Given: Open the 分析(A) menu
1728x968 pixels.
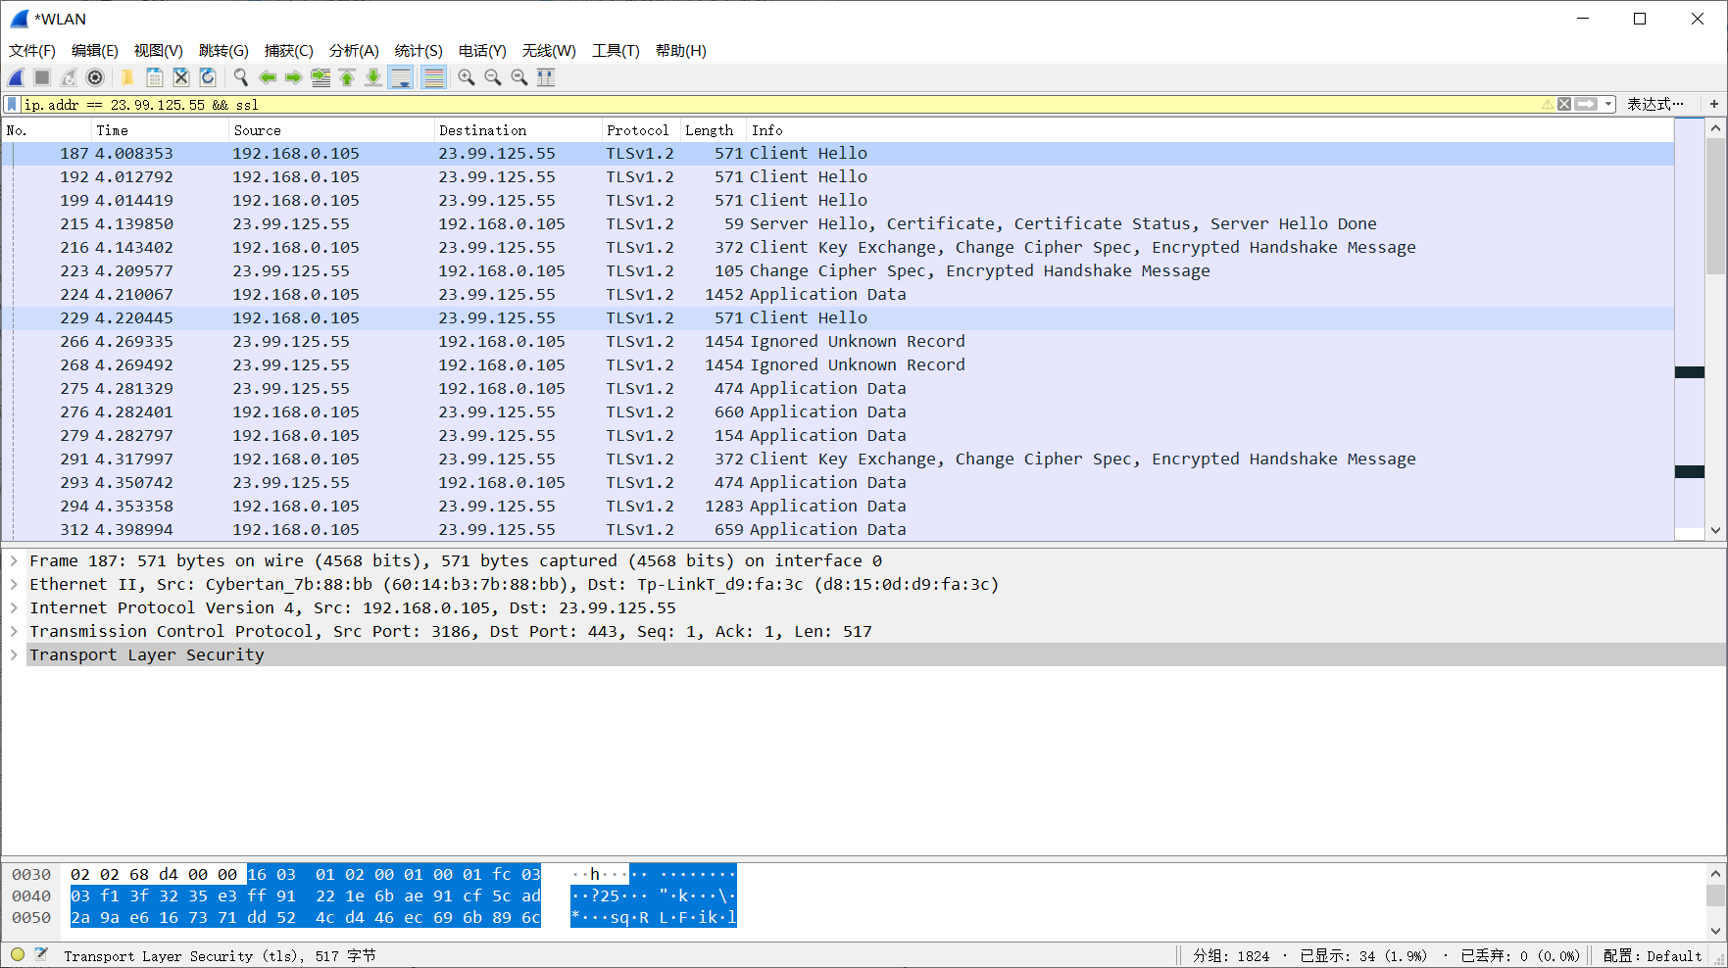Looking at the screenshot, I should pyautogui.click(x=354, y=51).
